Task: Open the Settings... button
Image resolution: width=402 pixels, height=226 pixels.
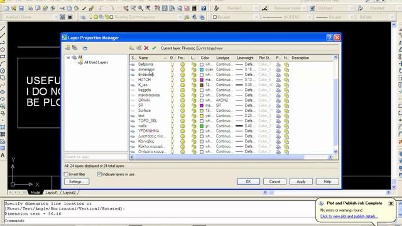Action: click(x=77, y=181)
